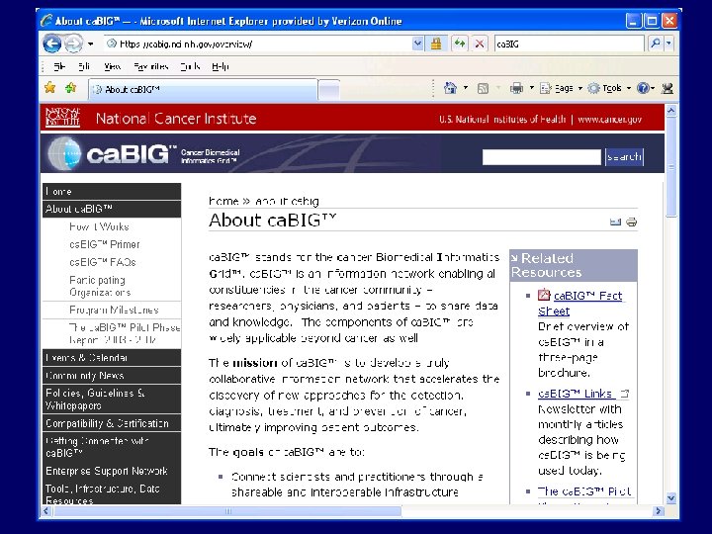Open Participating Organizations sidebar link
Viewport: 712px width, 534px height.
click(x=100, y=286)
